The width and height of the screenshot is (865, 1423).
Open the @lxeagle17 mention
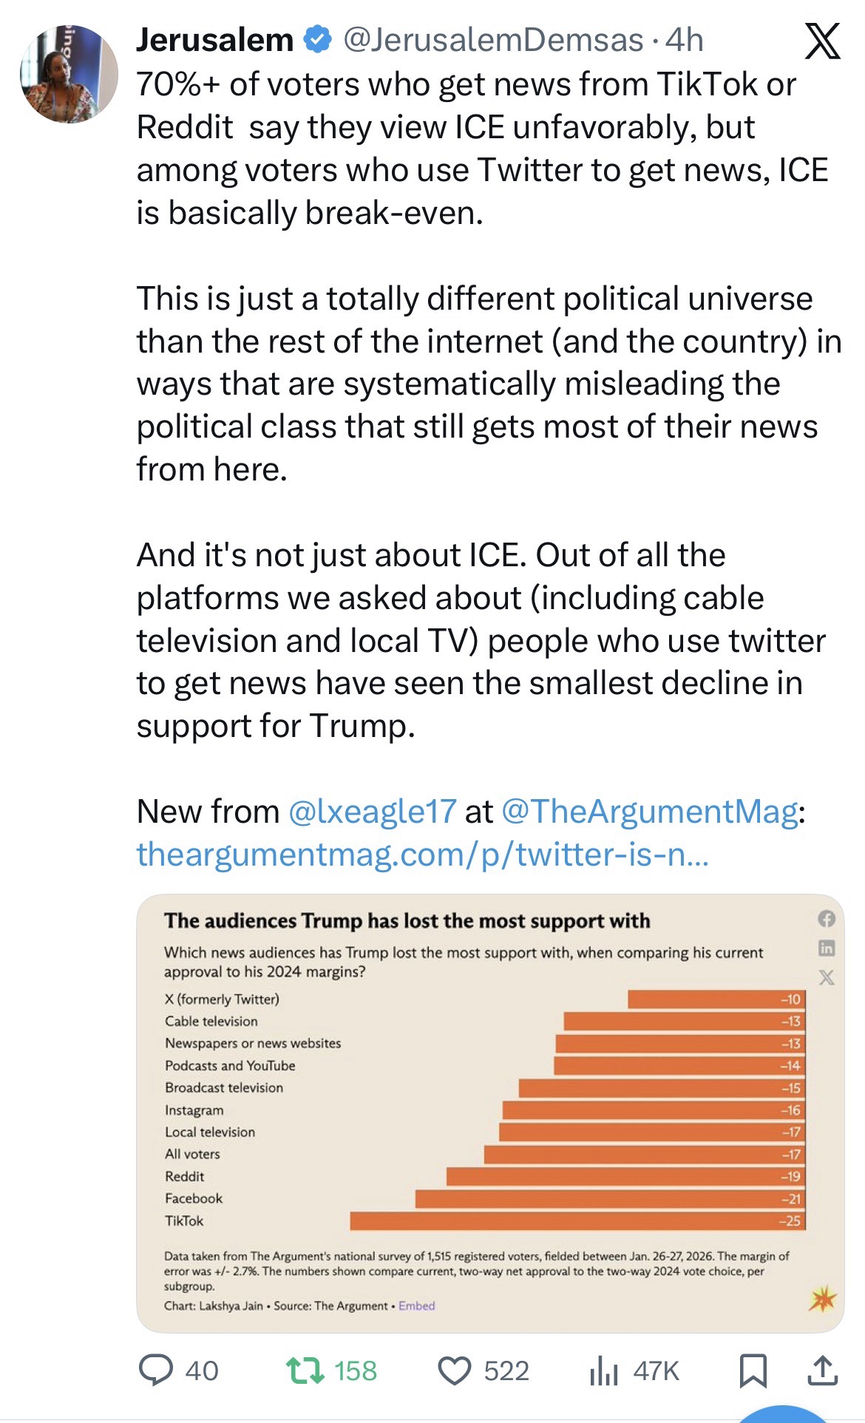(x=372, y=812)
